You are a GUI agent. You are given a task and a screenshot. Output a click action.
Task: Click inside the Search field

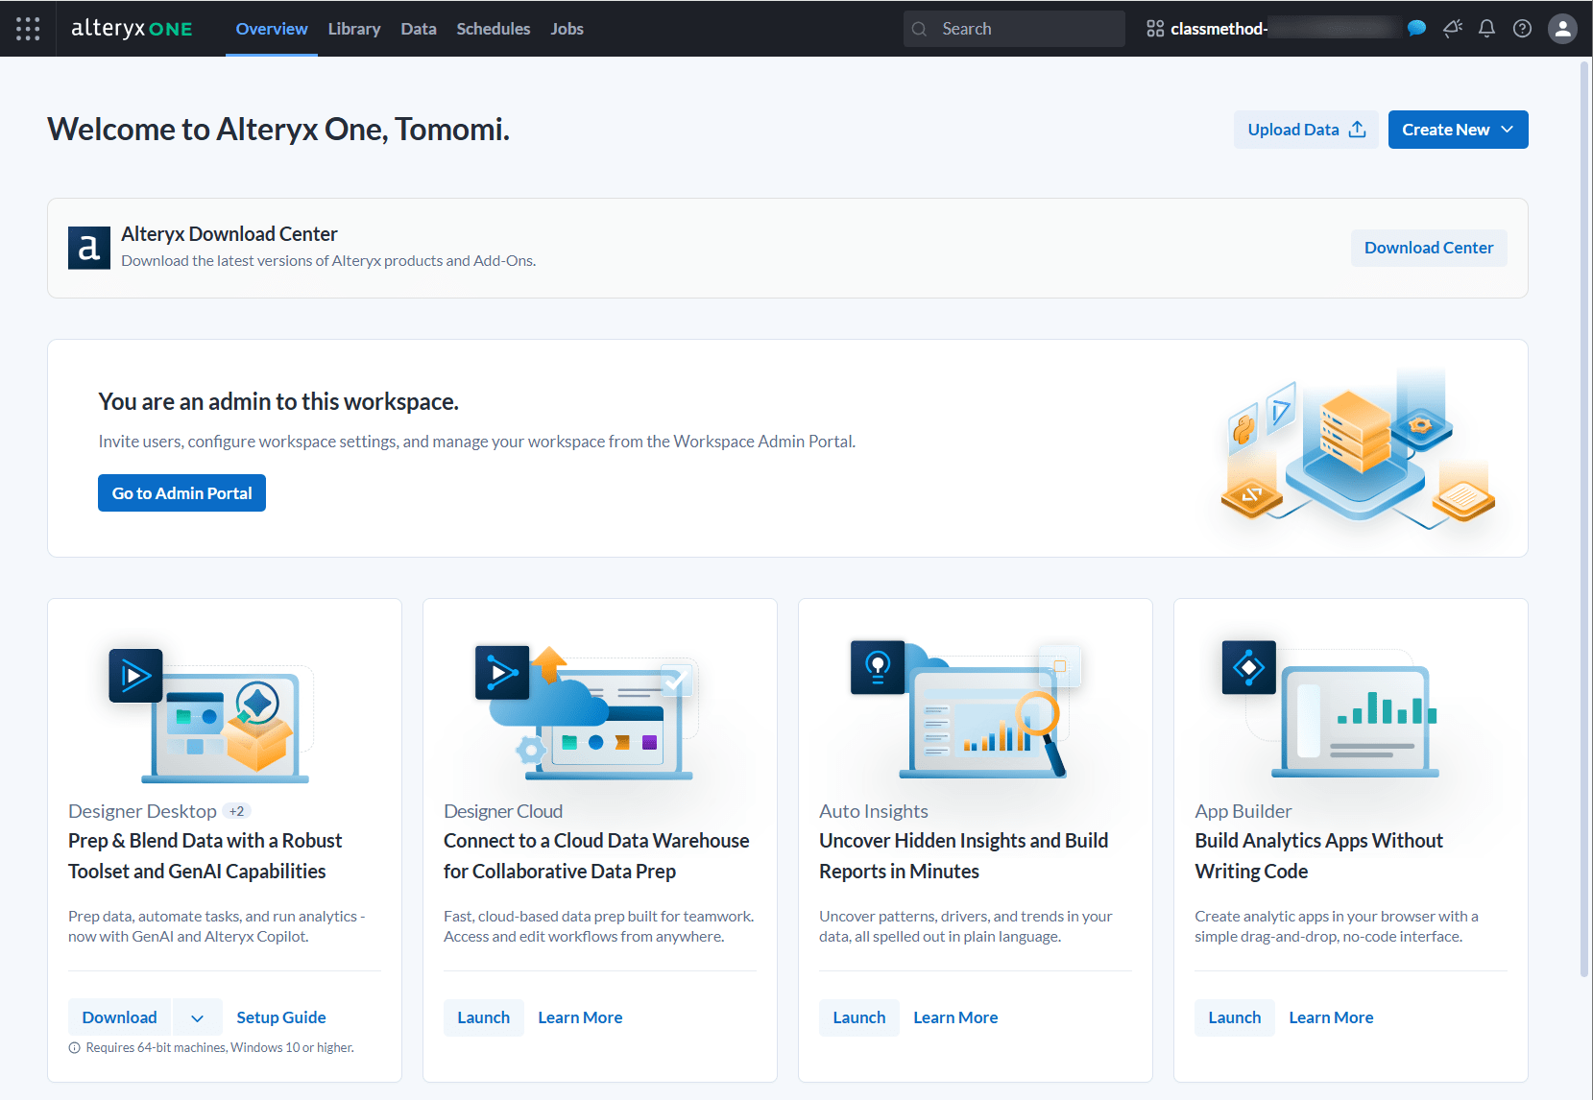pos(1013,28)
